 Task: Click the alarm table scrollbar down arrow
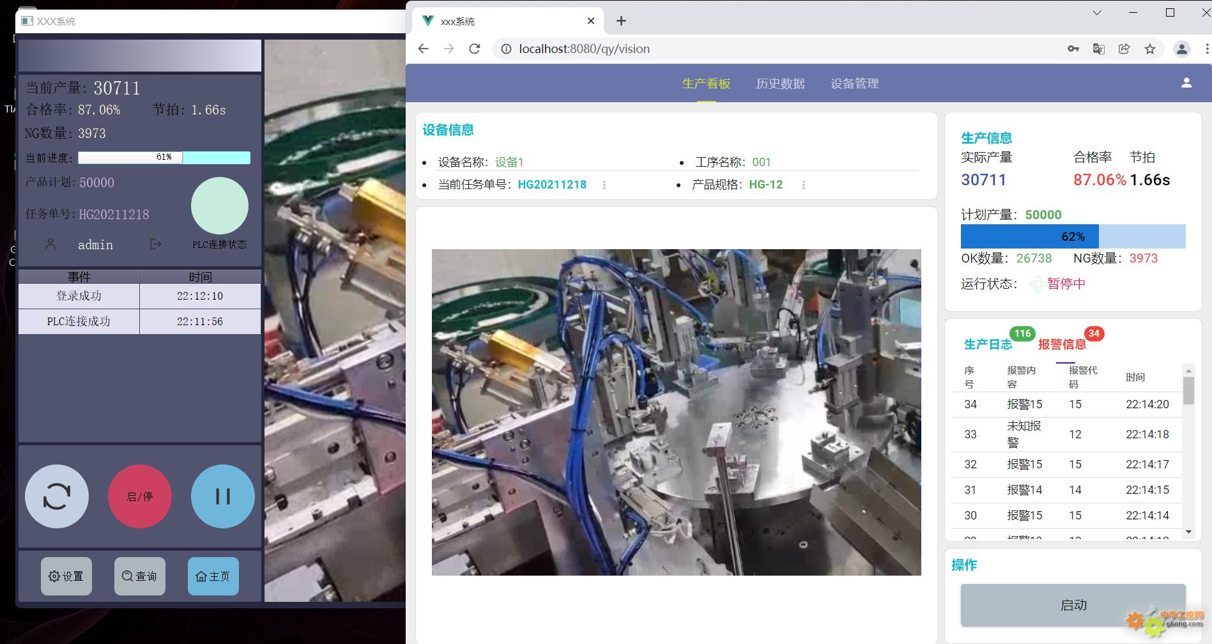point(1188,532)
